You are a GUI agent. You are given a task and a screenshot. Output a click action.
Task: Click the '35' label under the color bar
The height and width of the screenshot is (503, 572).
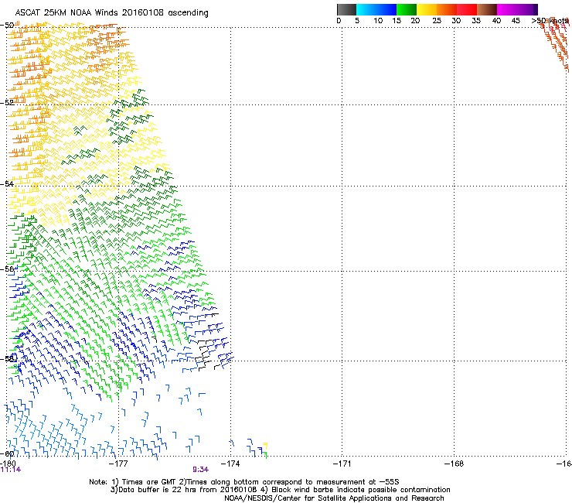pyautogui.click(x=476, y=21)
